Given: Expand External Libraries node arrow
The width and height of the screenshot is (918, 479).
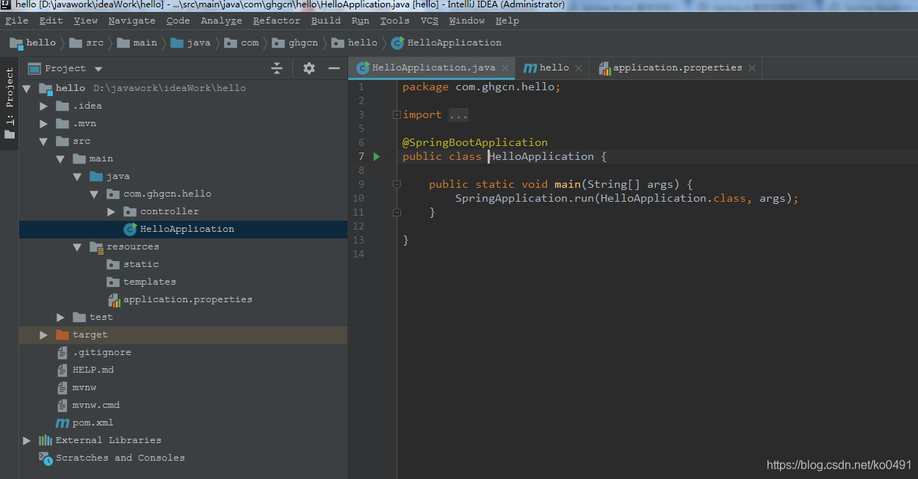Looking at the screenshot, I should pos(27,440).
